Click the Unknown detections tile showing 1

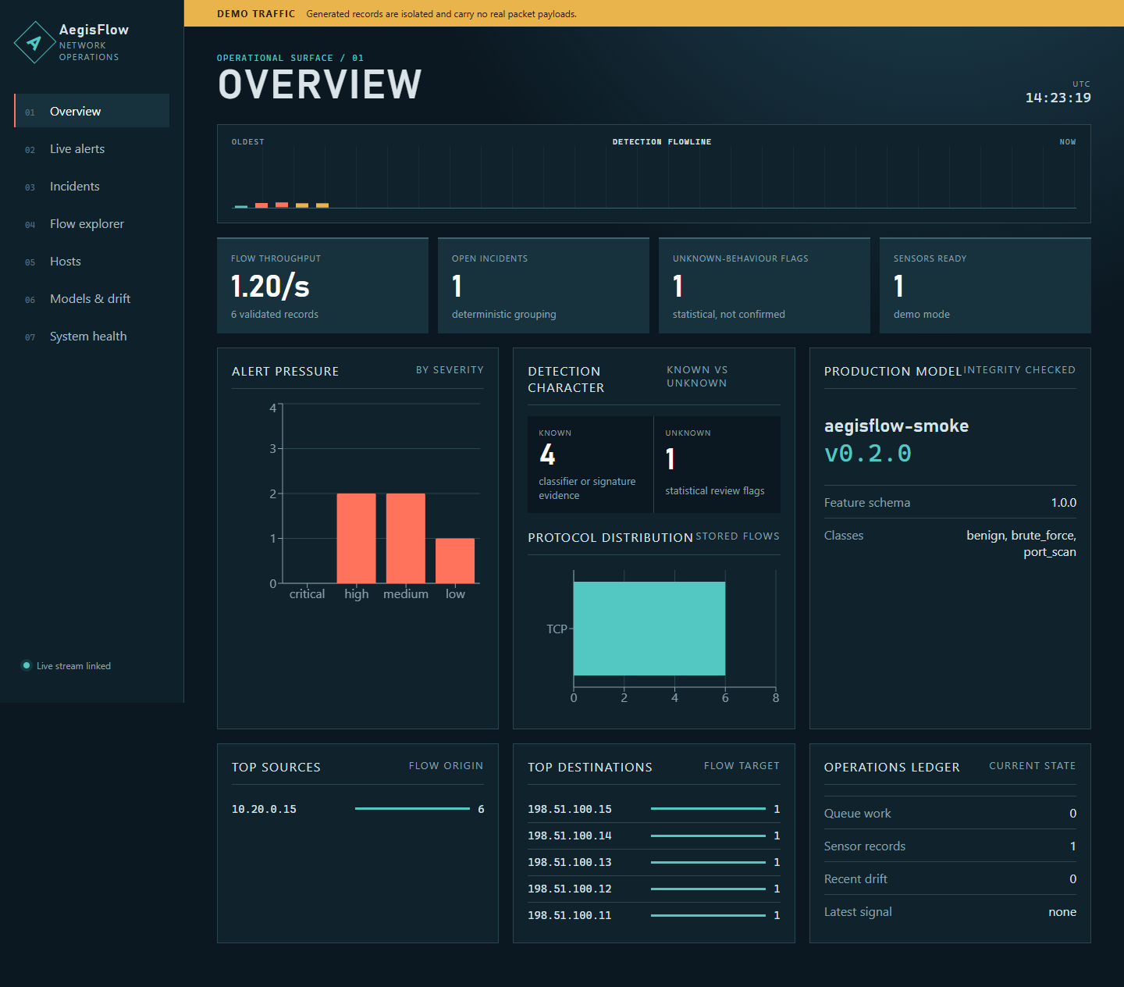click(x=717, y=465)
